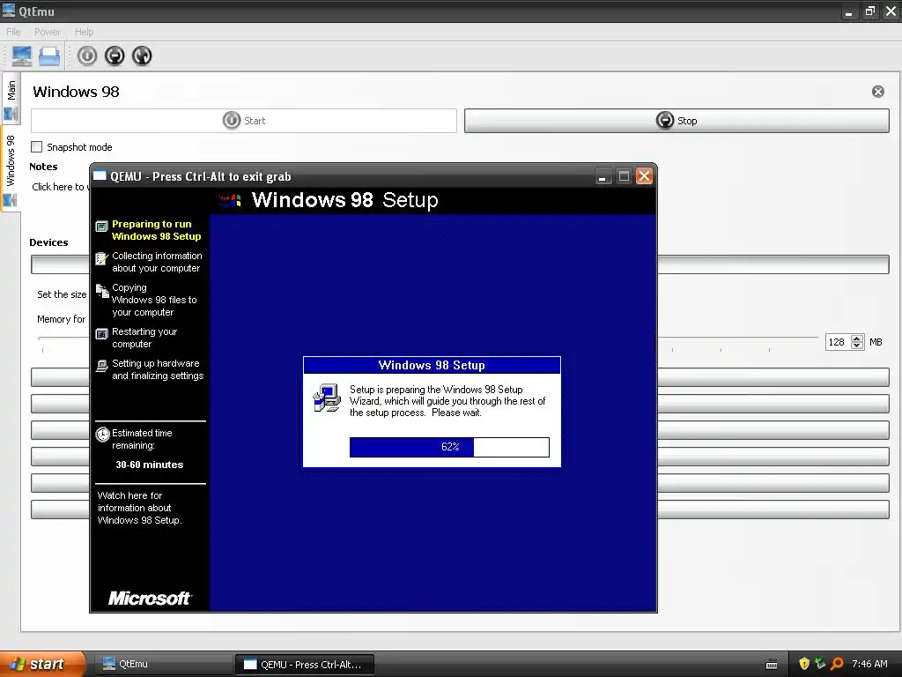This screenshot has height=677, width=902.
Task: Click the 'Copying Windows 98 files' step icon
Action: [x=102, y=291]
